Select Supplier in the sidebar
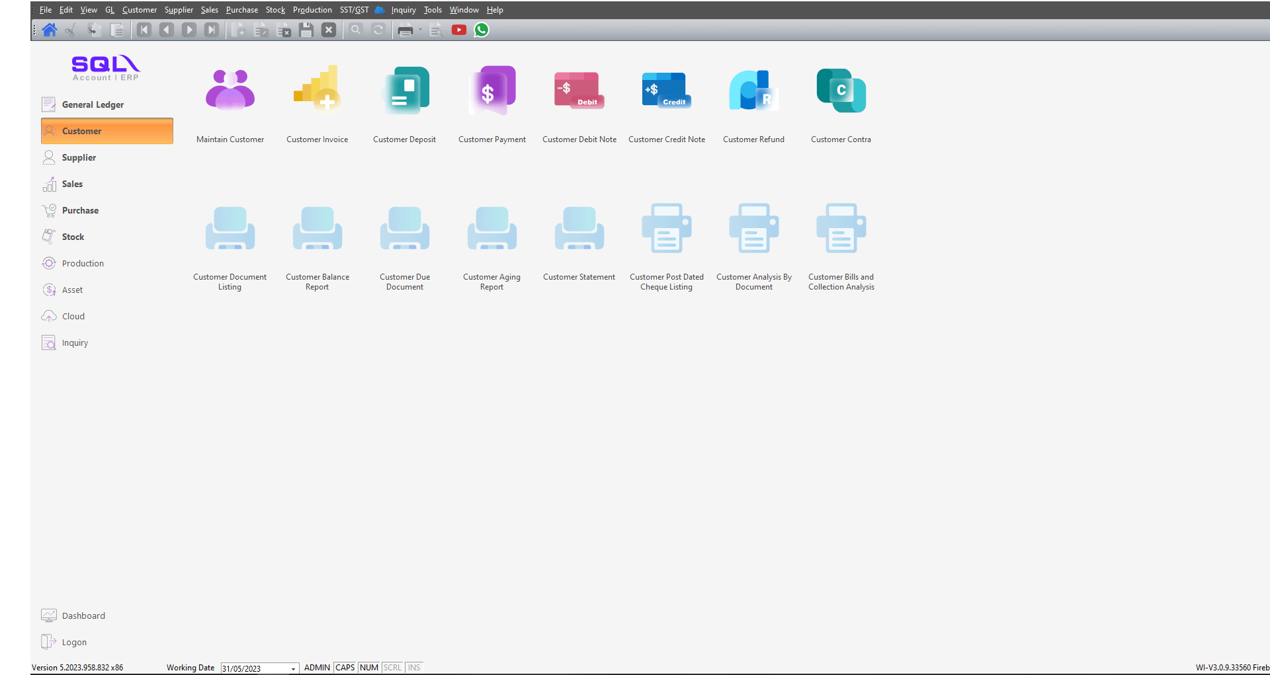Image resolution: width=1270 pixels, height=675 pixels. 79,157
